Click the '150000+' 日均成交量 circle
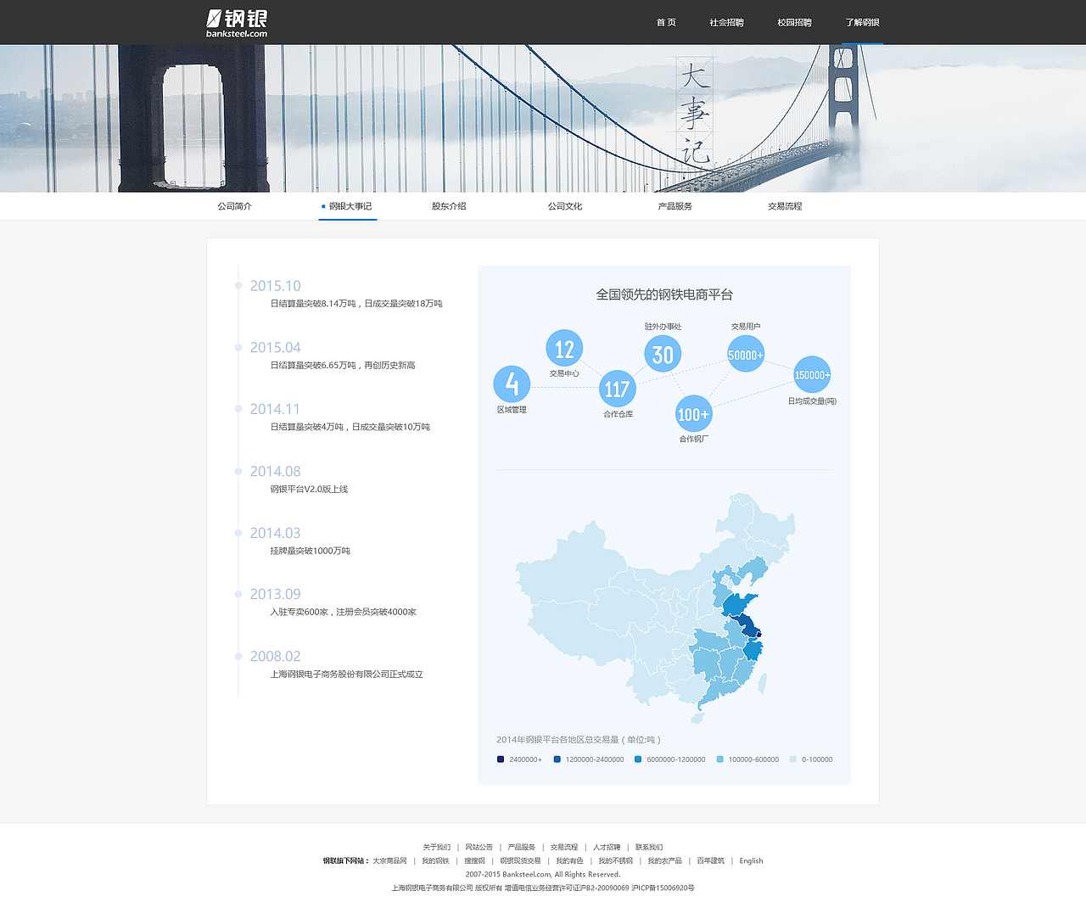Screen dimensions: 1086x913 pos(812,374)
